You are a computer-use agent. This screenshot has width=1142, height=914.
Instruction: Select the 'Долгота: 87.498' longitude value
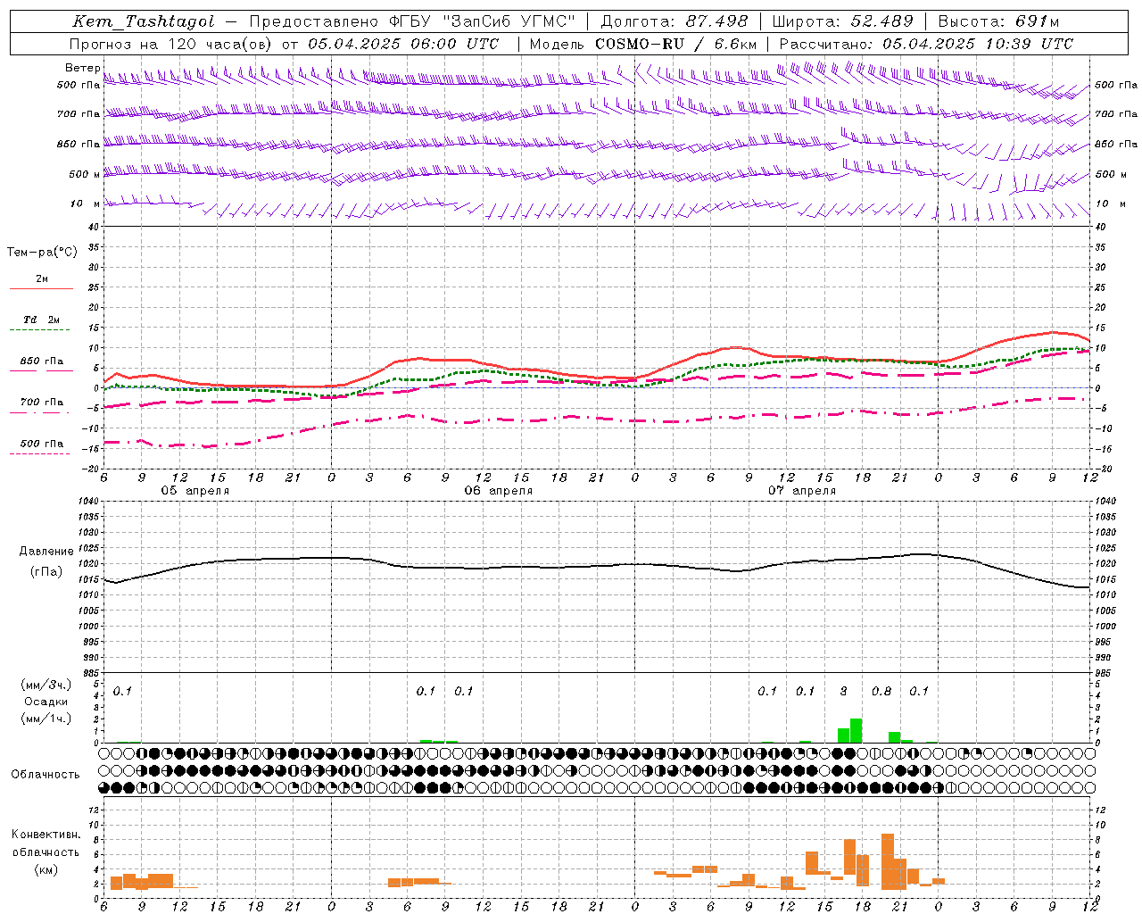pyautogui.click(x=675, y=21)
